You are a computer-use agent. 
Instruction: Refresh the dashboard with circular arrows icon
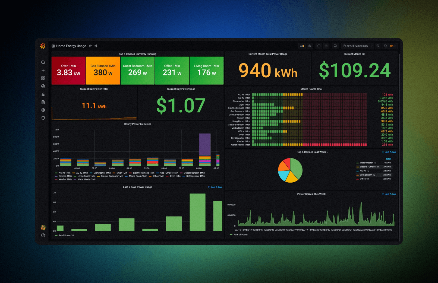[385, 46]
